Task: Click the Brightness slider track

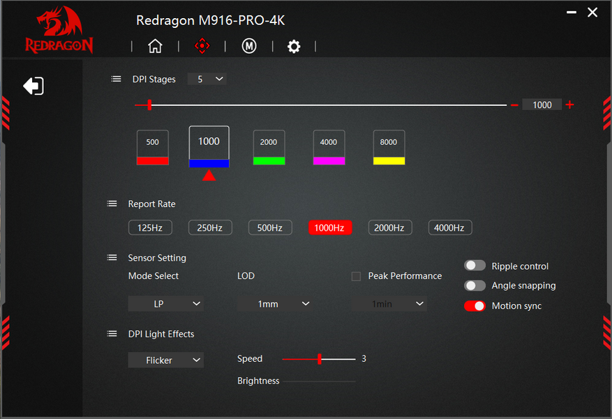Action: point(319,381)
